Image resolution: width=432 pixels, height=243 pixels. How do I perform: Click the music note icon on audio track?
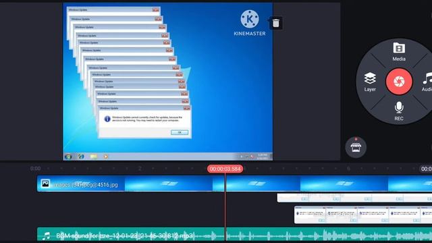(47, 236)
